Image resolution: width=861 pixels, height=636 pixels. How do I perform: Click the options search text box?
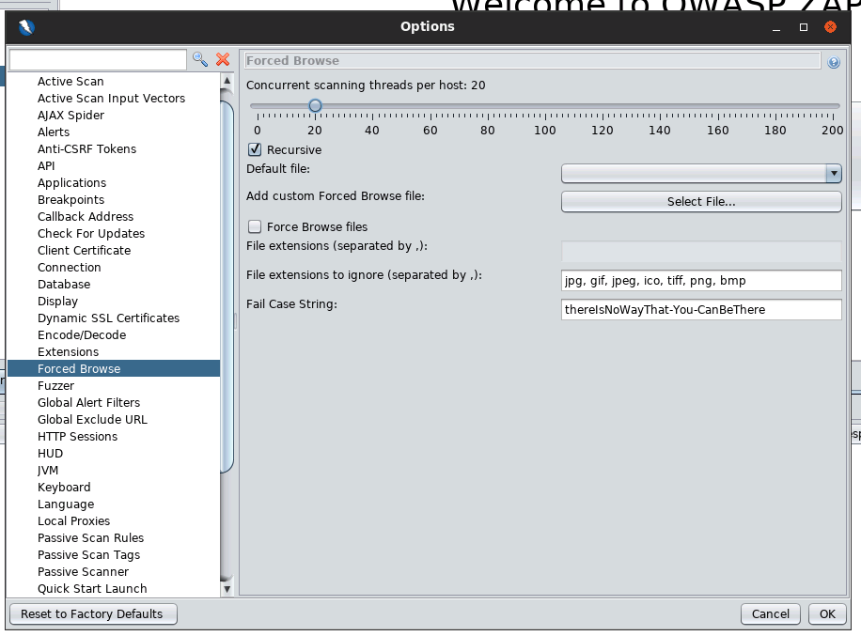click(98, 60)
